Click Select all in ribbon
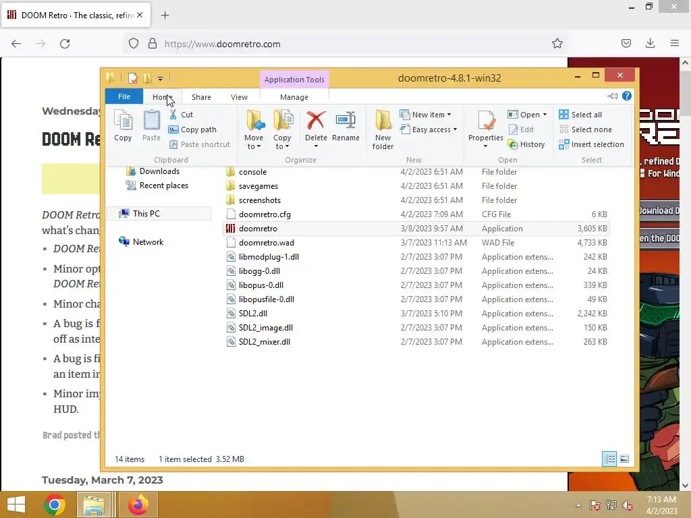Viewport: 691px width, 518px height. [580, 115]
